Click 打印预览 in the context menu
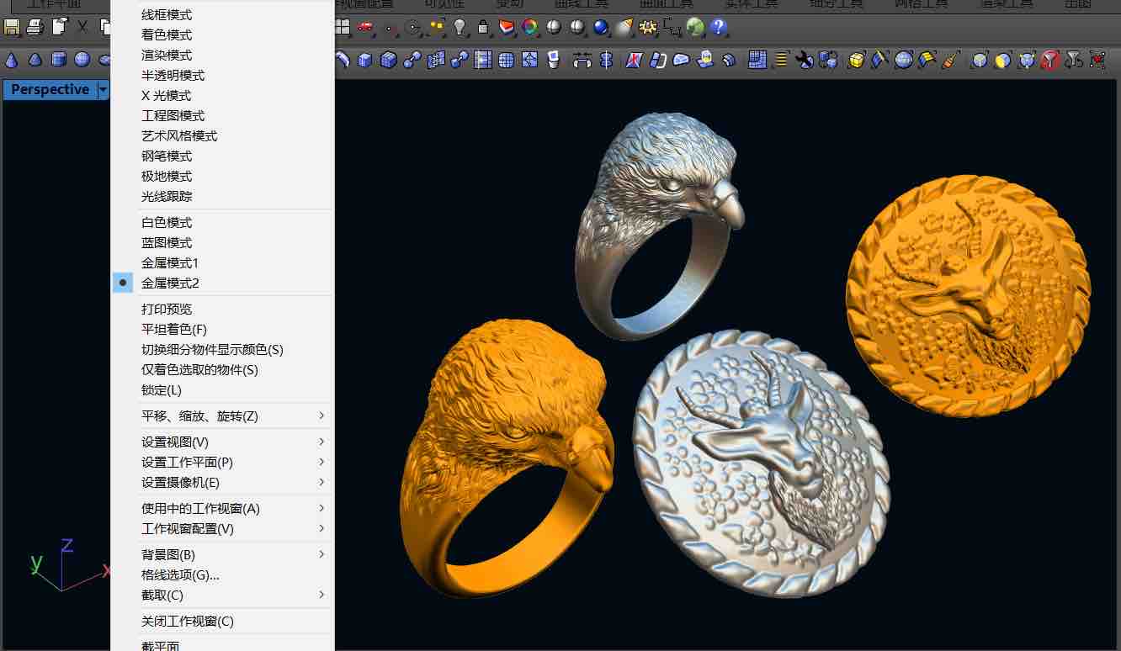The height and width of the screenshot is (651, 1121). (x=165, y=309)
